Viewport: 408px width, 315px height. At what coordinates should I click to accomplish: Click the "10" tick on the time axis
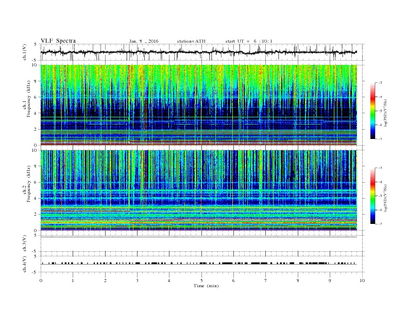coord(362,281)
